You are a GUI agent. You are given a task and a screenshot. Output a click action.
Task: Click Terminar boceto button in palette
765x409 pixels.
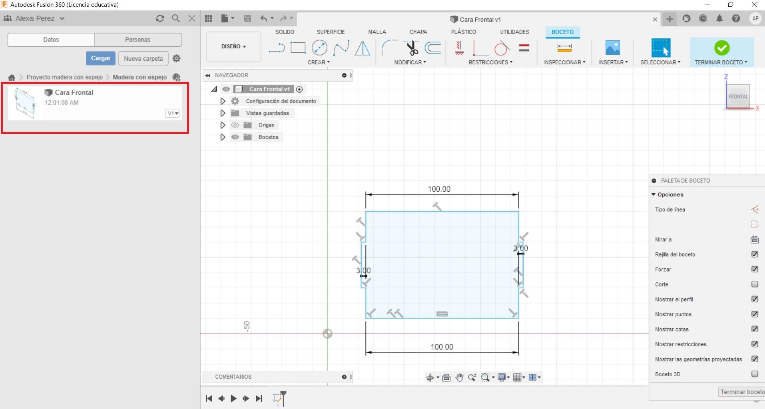coord(741,392)
